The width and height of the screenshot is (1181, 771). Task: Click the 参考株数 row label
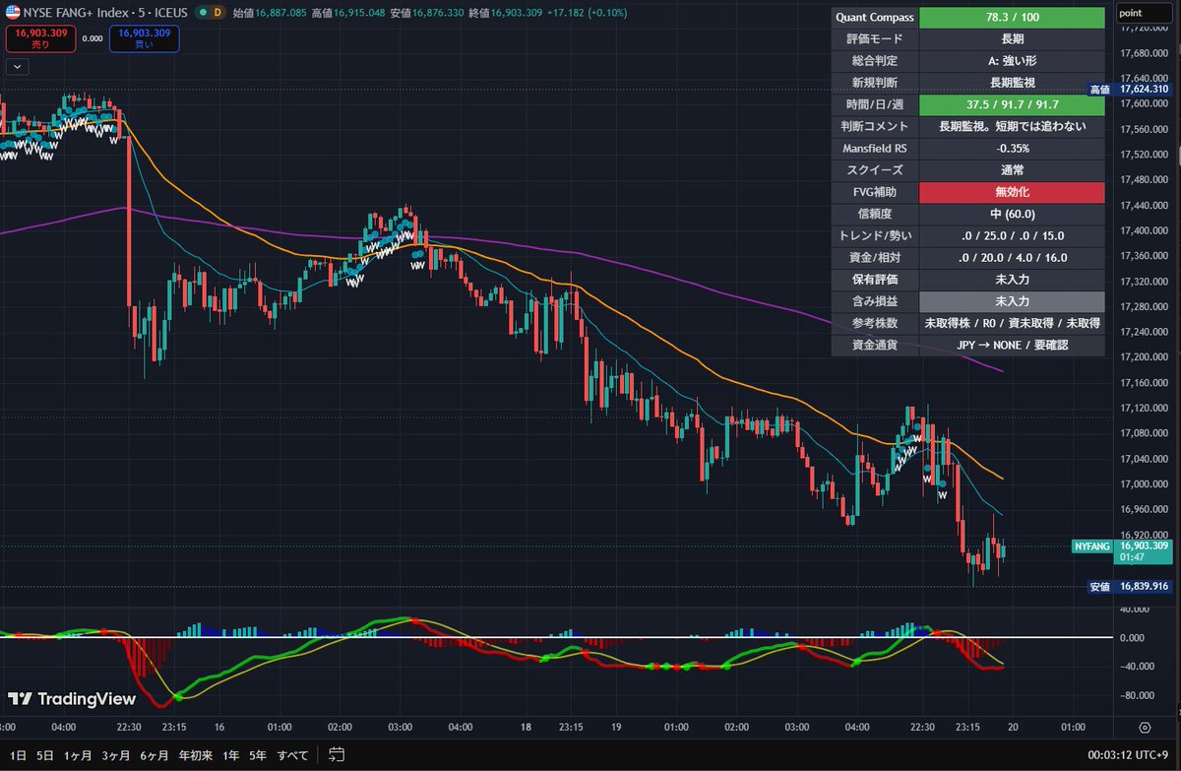coord(875,323)
